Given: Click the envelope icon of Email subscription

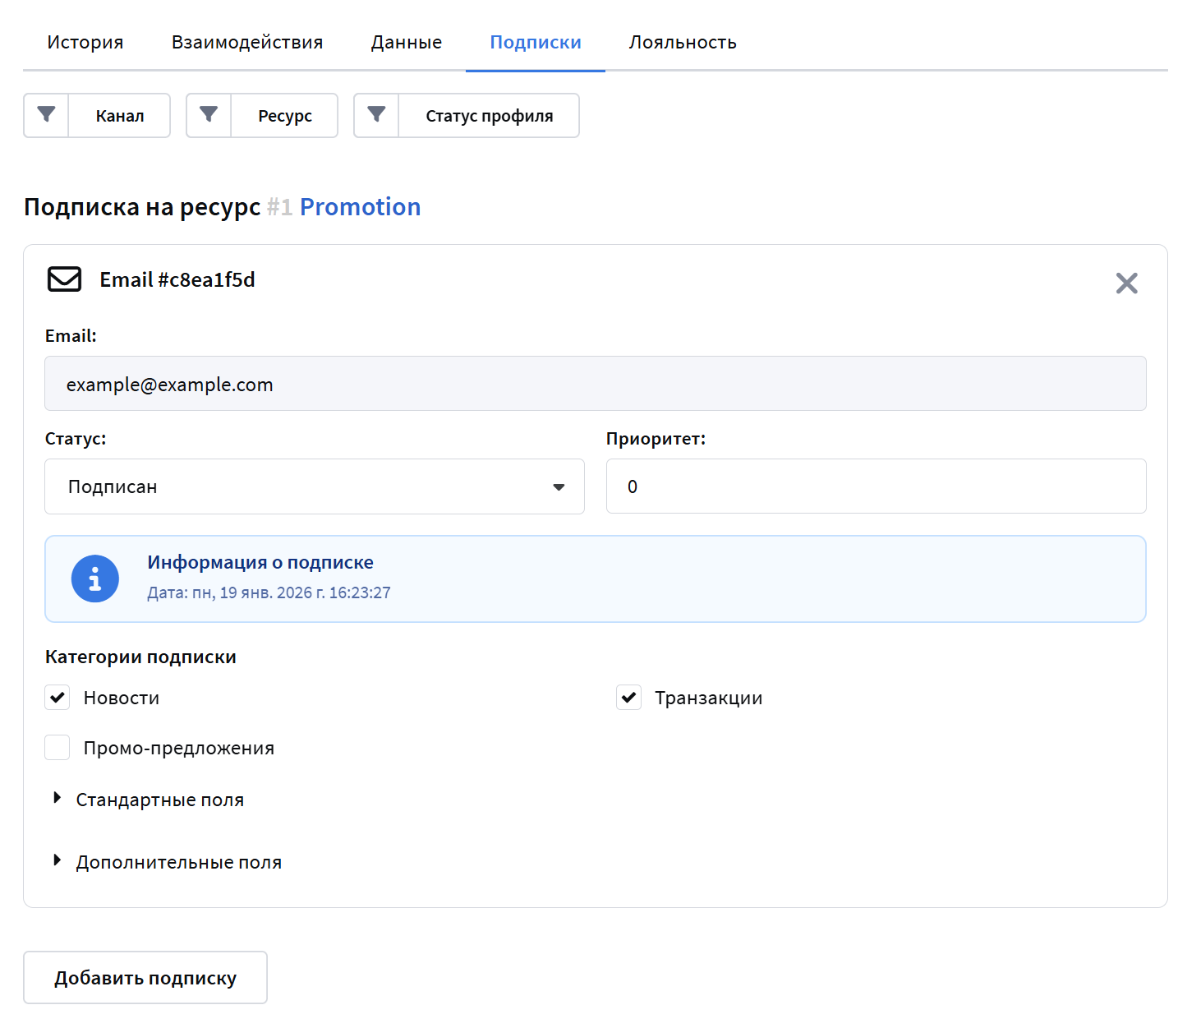Looking at the screenshot, I should coord(65,279).
